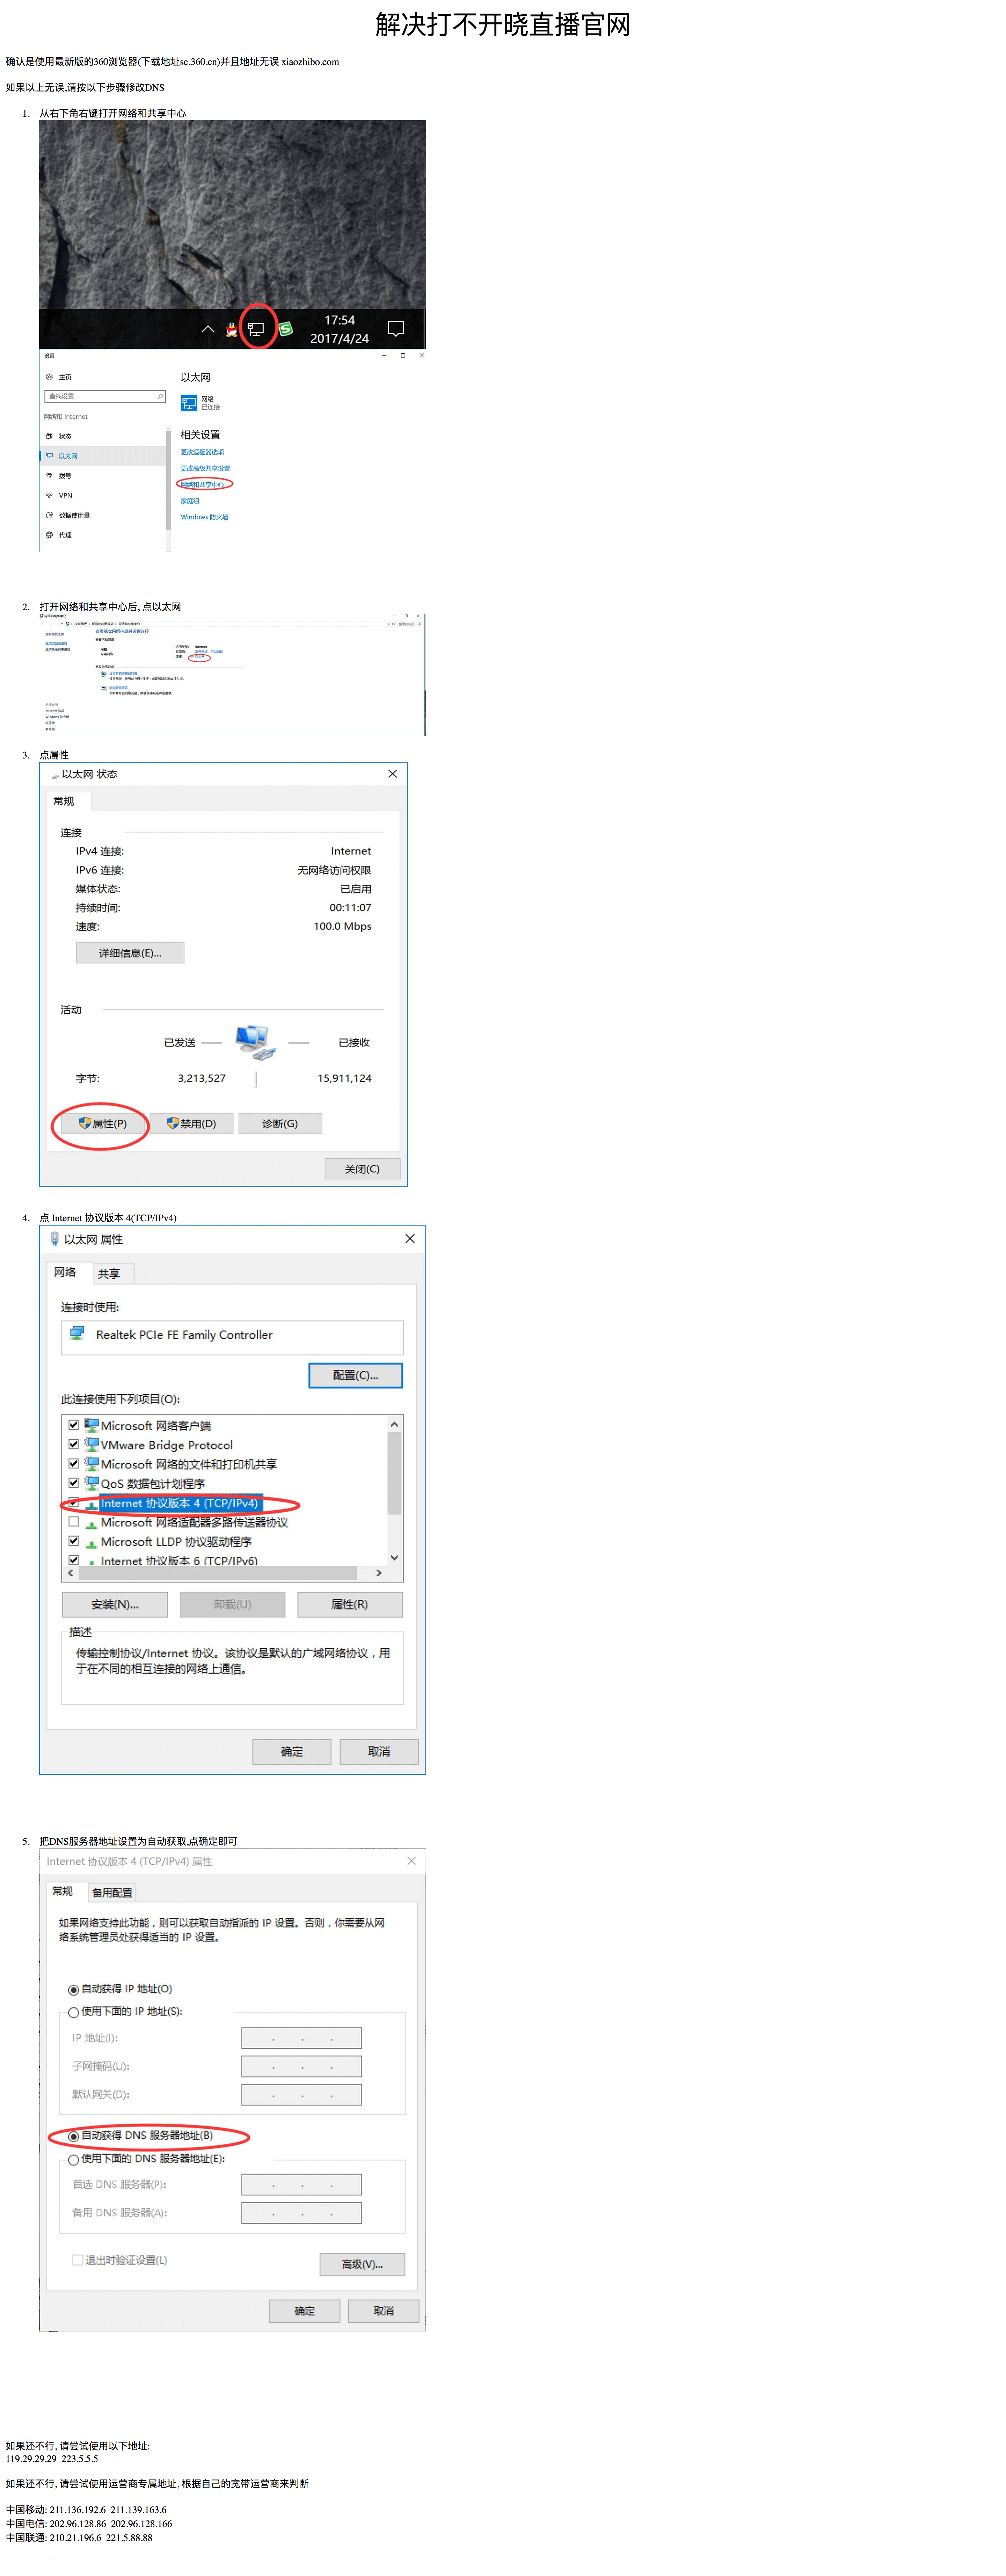Image resolution: width=1006 pixels, height=2576 pixels.
Task: Click the network icon in the system tray
Action: click(256, 329)
